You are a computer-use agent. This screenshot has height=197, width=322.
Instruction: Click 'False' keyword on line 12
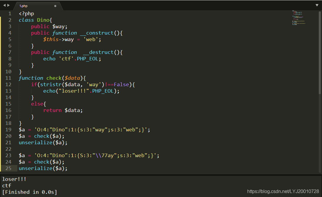(x=121, y=84)
